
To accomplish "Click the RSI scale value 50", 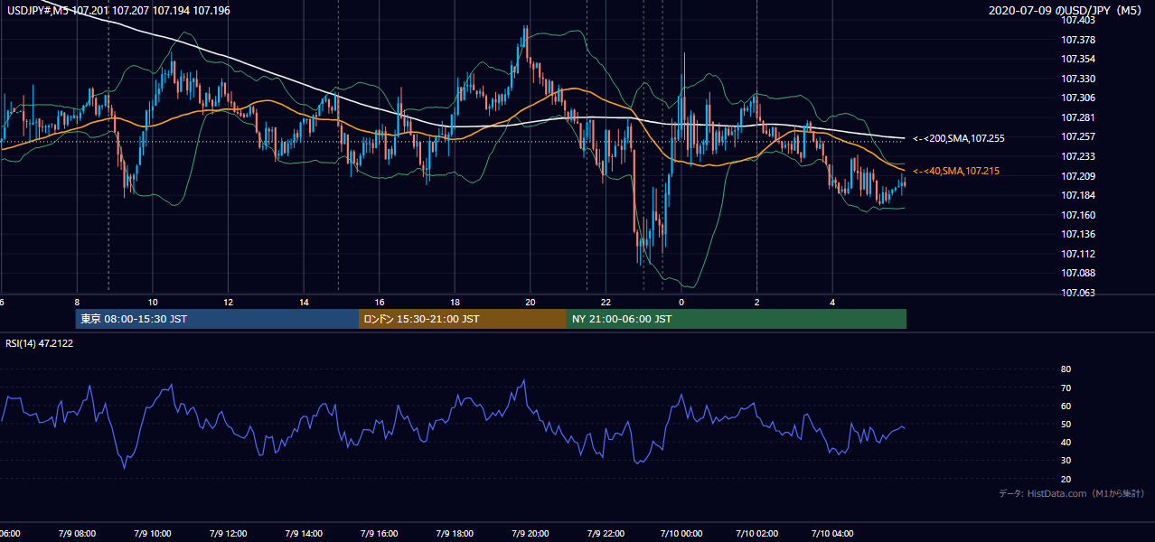I will click(x=1066, y=424).
